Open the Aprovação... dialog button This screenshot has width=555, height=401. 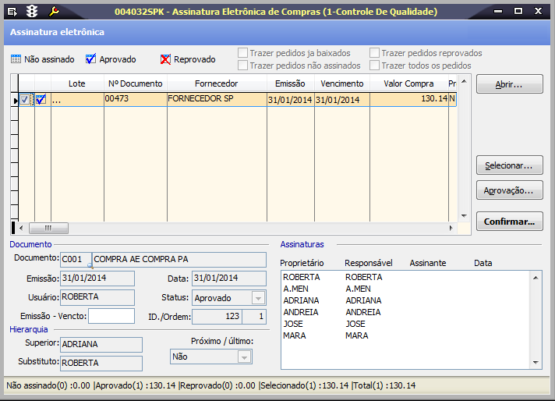509,190
